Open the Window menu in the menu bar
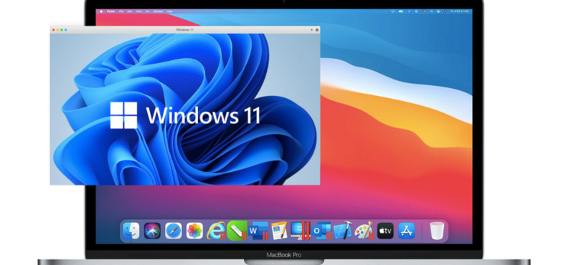Viewport: 574px width, 265px height. [x=158, y=11]
